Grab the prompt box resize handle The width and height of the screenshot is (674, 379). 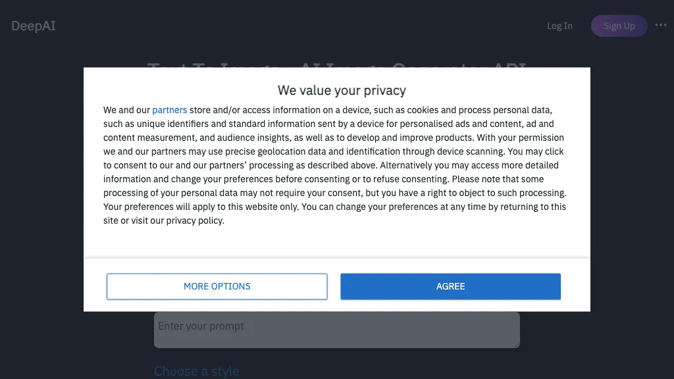click(516, 344)
